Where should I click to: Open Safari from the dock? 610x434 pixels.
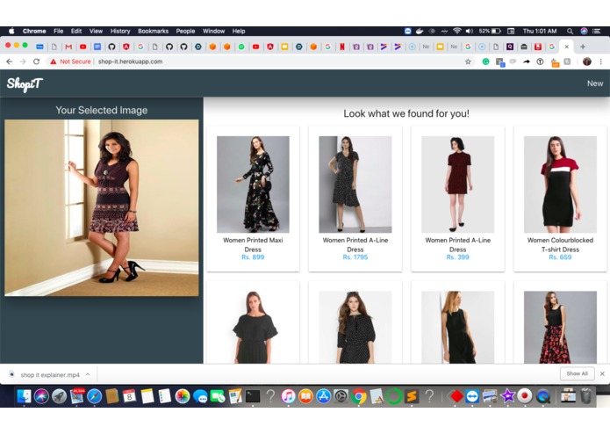[95, 396]
